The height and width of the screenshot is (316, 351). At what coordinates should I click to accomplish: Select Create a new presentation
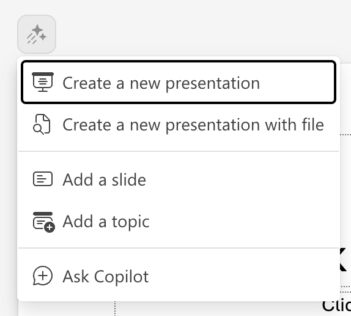point(179,82)
